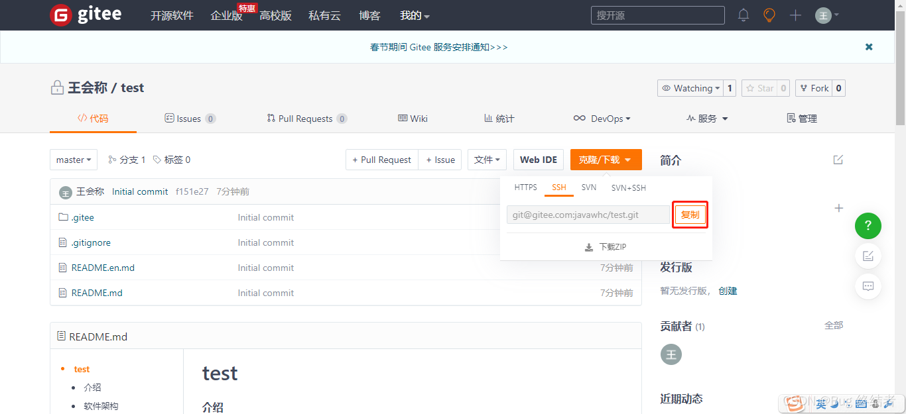Switch to the Issues tab
The width and height of the screenshot is (906, 414).
190,119
